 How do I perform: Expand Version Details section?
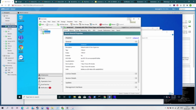click(136, 78)
